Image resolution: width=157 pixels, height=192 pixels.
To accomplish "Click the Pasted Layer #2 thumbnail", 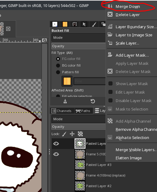I will click(x=80, y=186).
